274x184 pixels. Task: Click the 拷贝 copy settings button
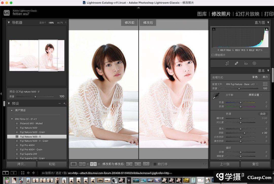[22, 164]
